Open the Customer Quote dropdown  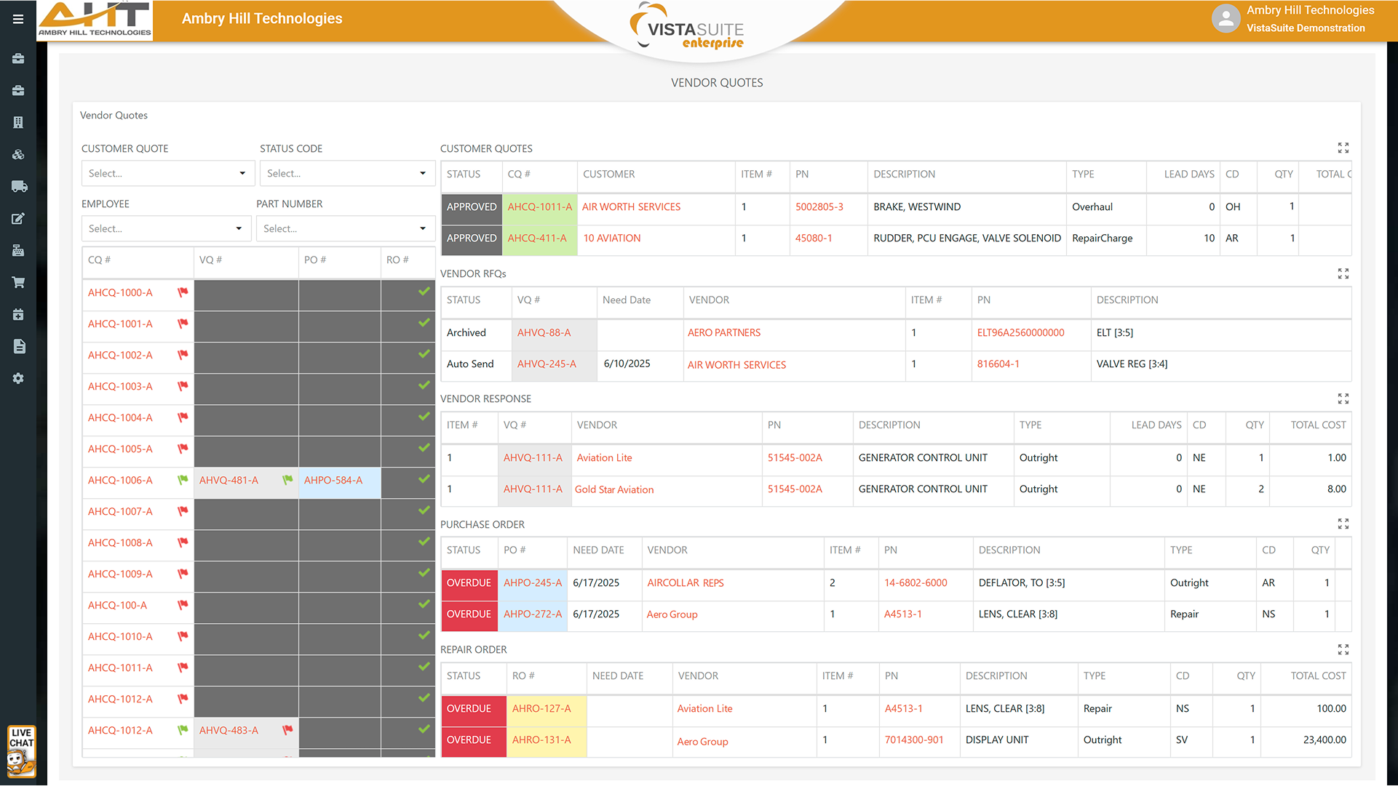(x=167, y=173)
